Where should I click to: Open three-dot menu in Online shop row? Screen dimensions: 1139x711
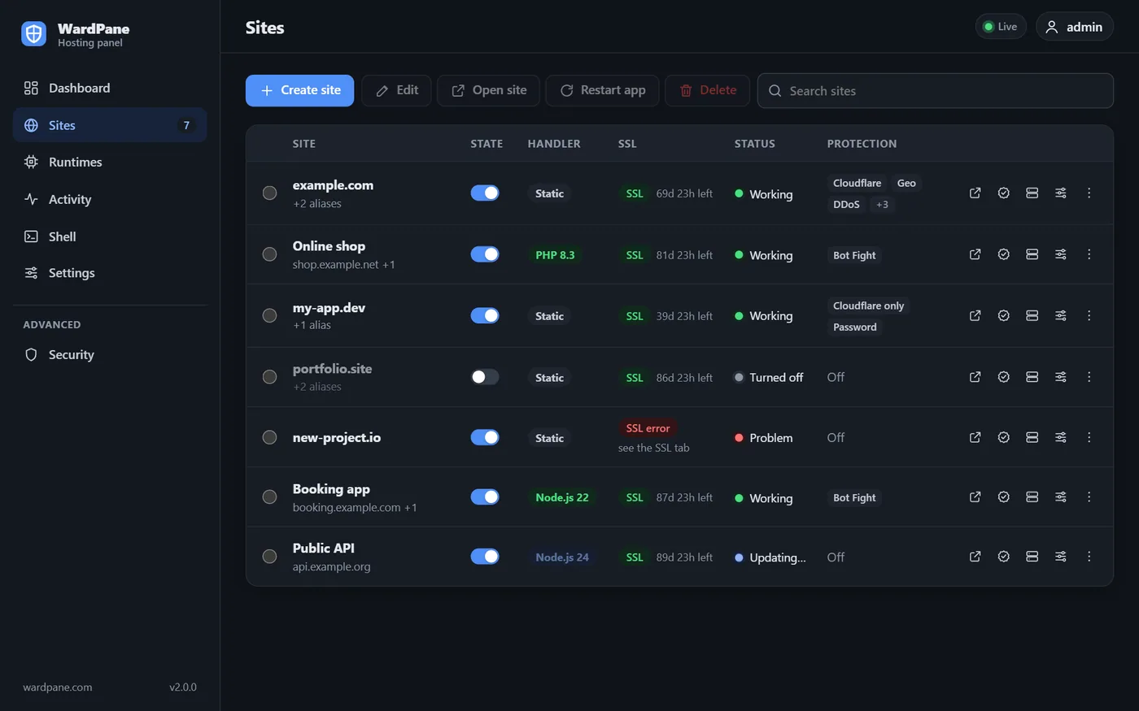point(1089,254)
